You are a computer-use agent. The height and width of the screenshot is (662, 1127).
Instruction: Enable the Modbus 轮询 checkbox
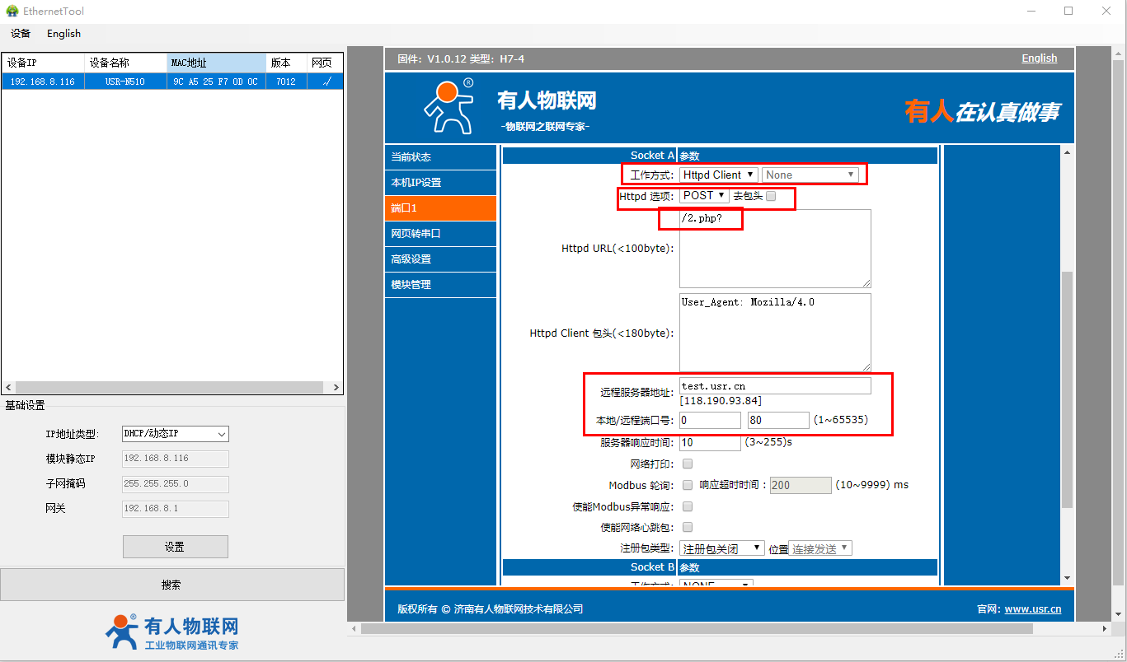688,485
